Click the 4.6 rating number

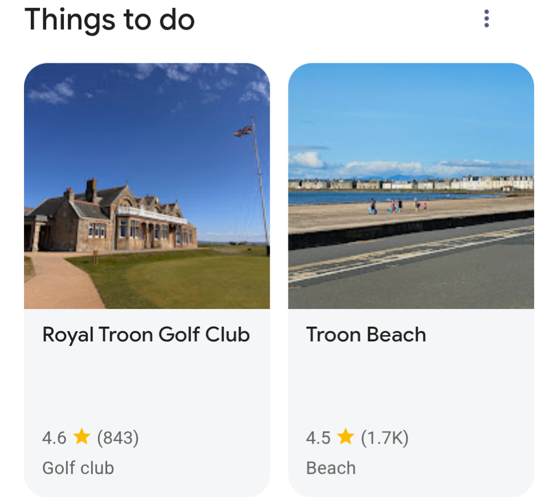click(x=54, y=438)
